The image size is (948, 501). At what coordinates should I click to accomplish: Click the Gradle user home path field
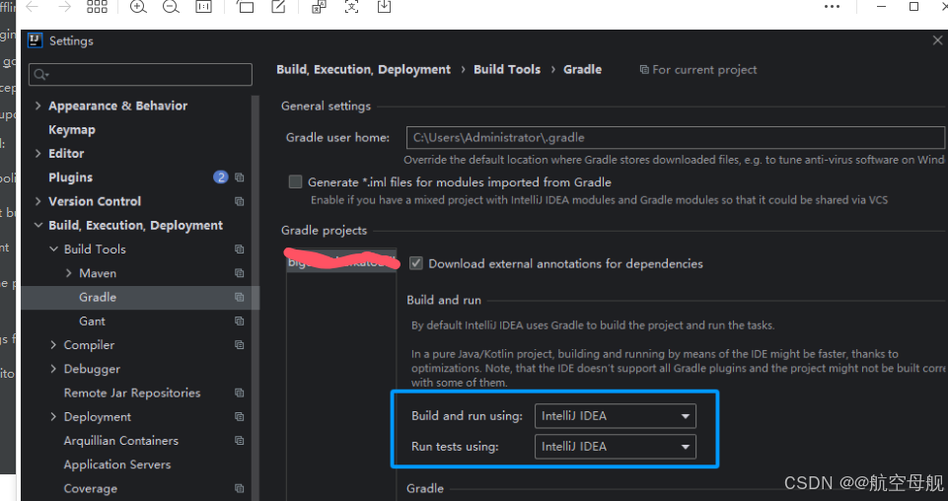676,137
